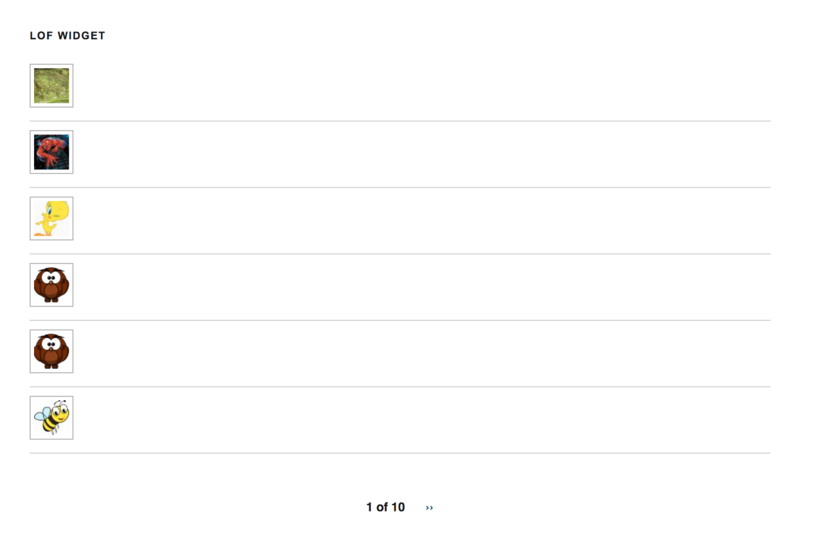
Task: Click the cartoon bee thumbnail
Action: [x=51, y=418]
